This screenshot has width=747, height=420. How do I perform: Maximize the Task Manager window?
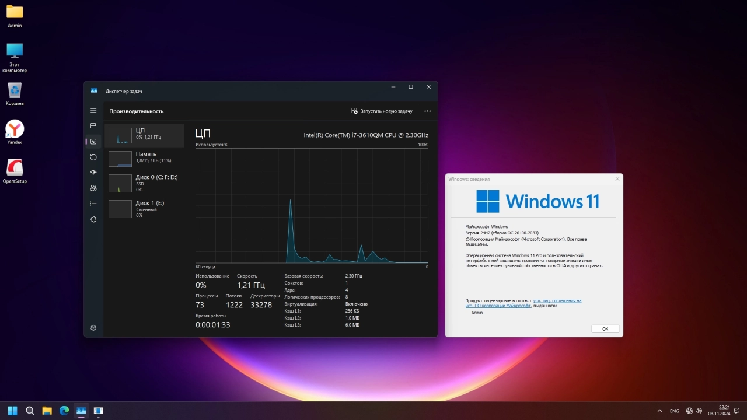click(411, 87)
